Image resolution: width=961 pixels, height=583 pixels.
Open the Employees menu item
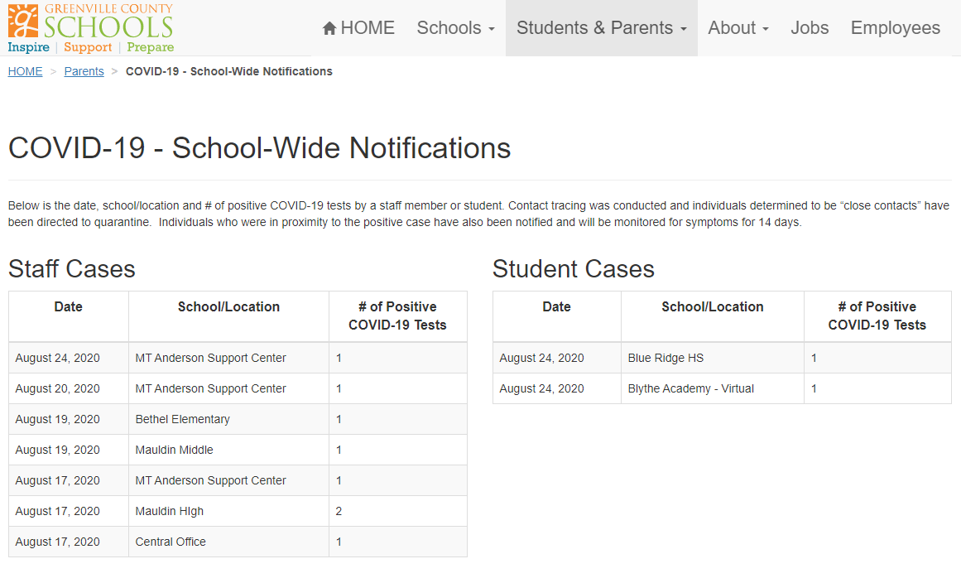pyautogui.click(x=895, y=28)
